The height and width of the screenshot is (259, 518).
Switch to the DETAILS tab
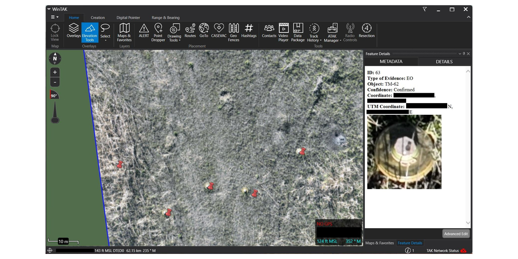point(444,62)
